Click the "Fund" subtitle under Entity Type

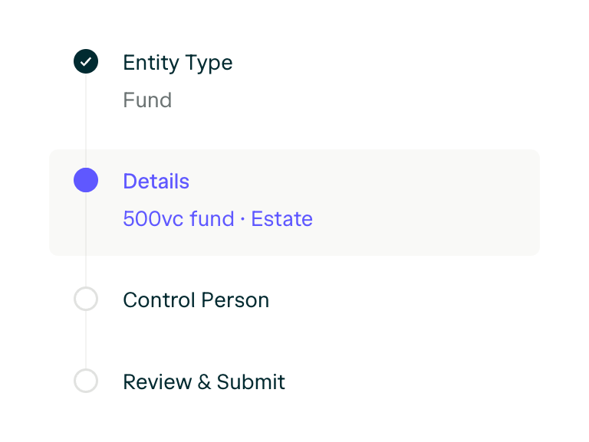[147, 100]
